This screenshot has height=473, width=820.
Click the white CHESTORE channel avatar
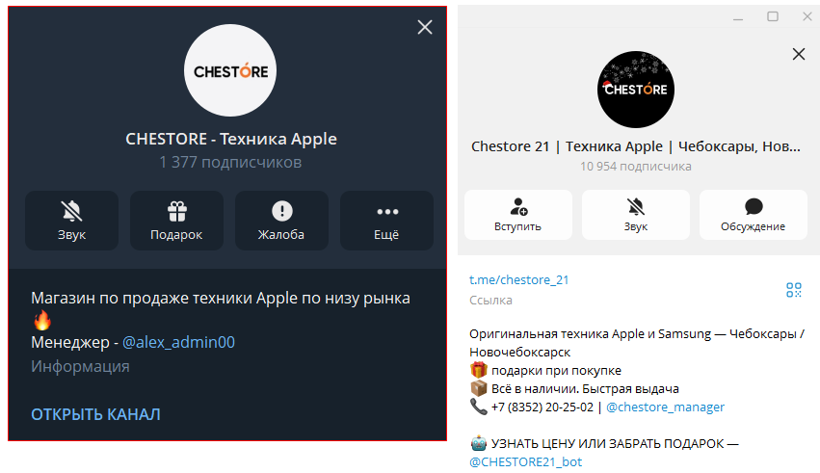(230, 70)
